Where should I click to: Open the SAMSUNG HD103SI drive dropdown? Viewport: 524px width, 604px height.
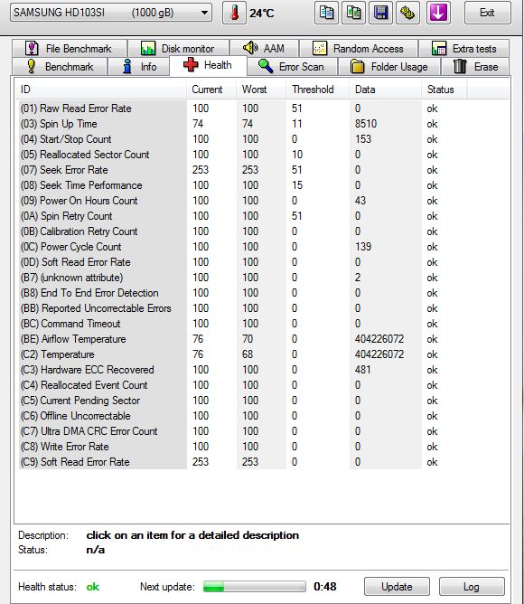point(110,13)
